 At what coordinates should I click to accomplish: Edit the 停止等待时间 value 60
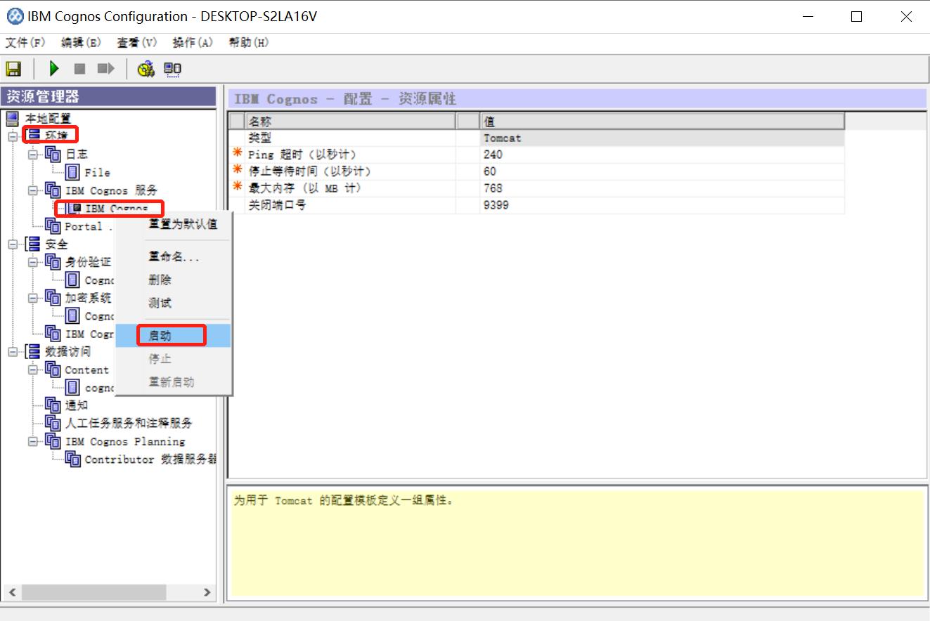[662, 171]
